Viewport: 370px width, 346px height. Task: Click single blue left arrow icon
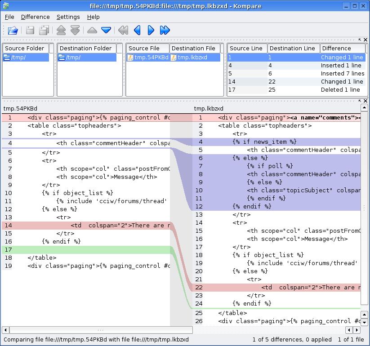point(137,30)
